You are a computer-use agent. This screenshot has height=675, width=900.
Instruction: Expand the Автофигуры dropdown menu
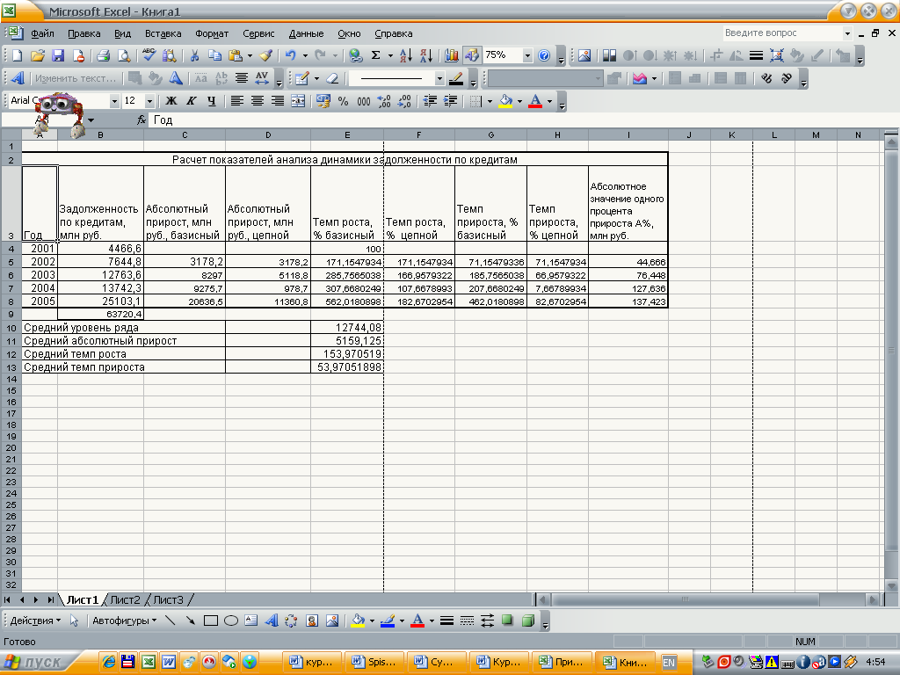(x=125, y=621)
